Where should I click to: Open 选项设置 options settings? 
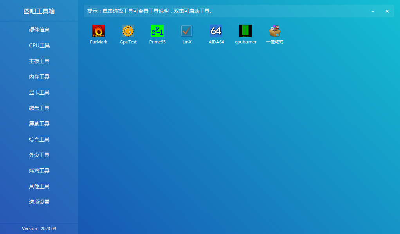tap(39, 202)
